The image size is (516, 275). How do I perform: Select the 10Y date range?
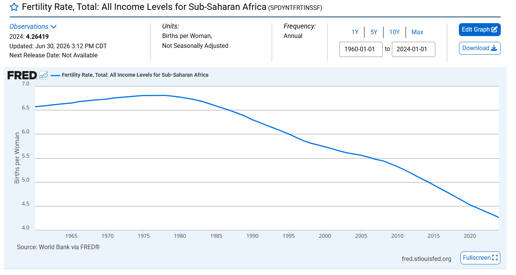(395, 32)
